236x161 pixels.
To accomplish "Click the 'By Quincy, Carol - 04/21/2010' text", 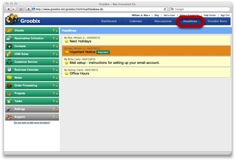I will pyautogui.click(x=81, y=70).
